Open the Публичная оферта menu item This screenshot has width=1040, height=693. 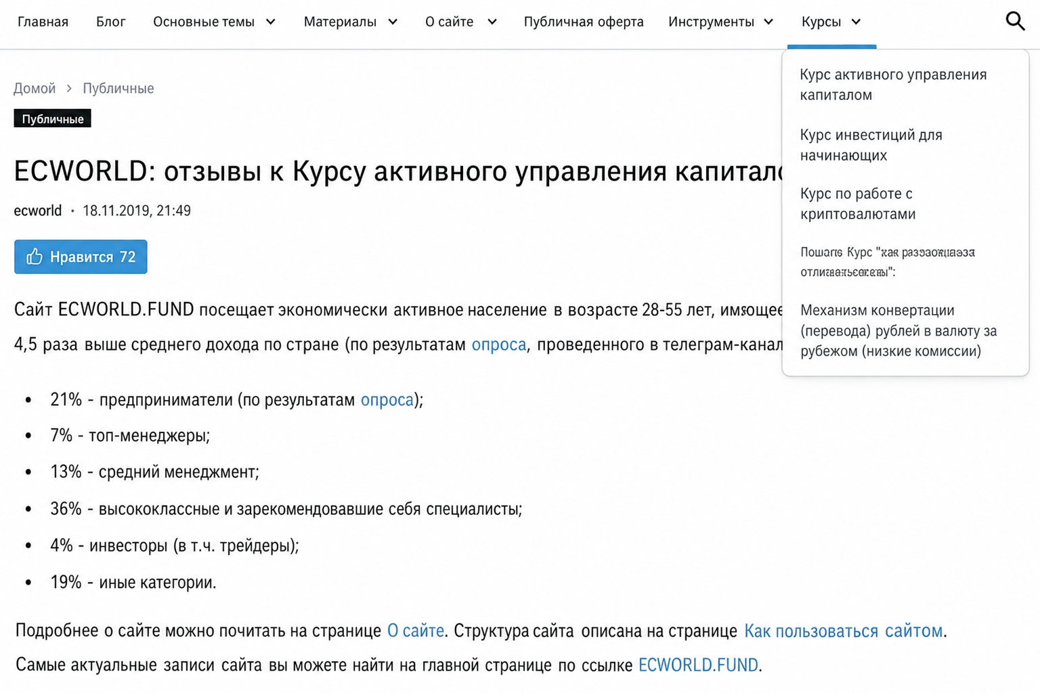pyautogui.click(x=584, y=22)
